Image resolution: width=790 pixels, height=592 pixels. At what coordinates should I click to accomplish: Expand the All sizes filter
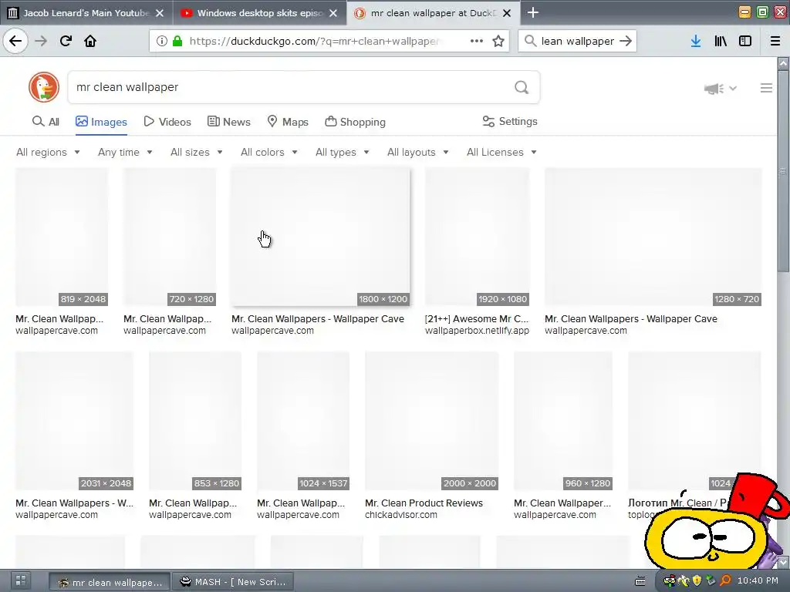pos(197,152)
